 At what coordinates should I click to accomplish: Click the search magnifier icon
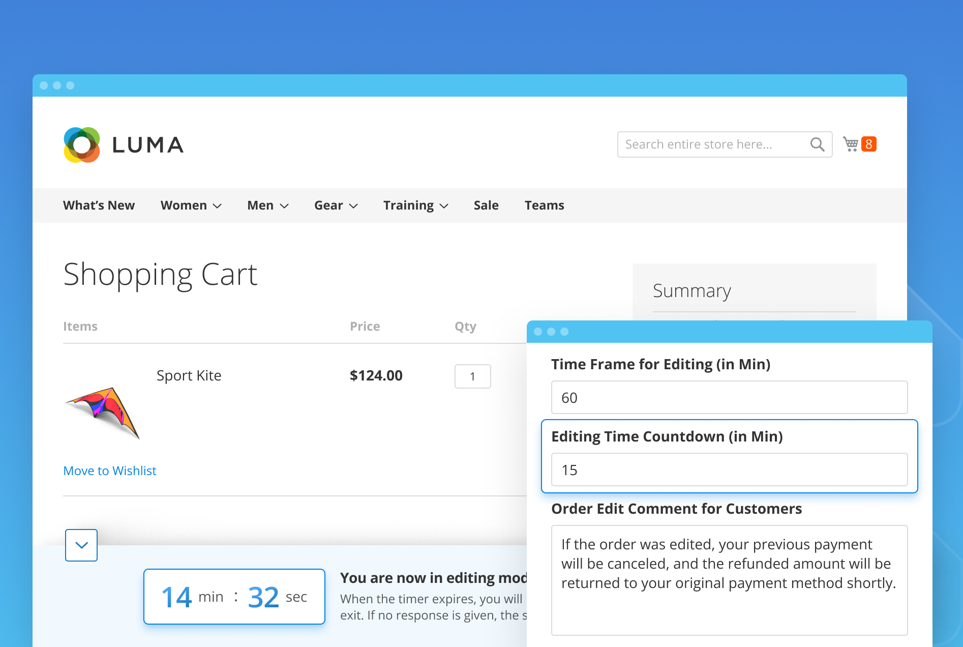point(817,144)
